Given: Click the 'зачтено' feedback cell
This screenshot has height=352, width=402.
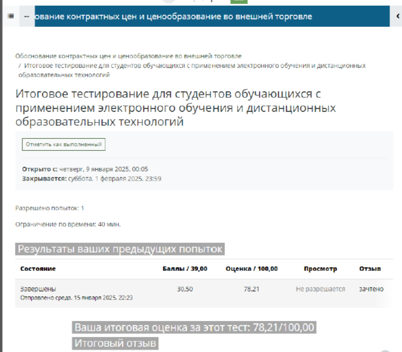Looking at the screenshot, I should 371,289.
